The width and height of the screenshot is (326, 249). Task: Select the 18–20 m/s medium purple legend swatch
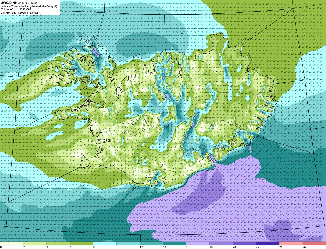point(221,244)
